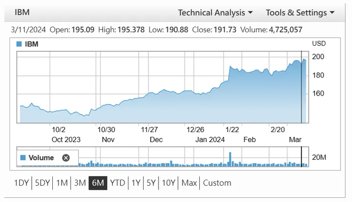This screenshot has width=352, height=202.
Task: Show the 1Y price history
Action: tap(136, 183)
